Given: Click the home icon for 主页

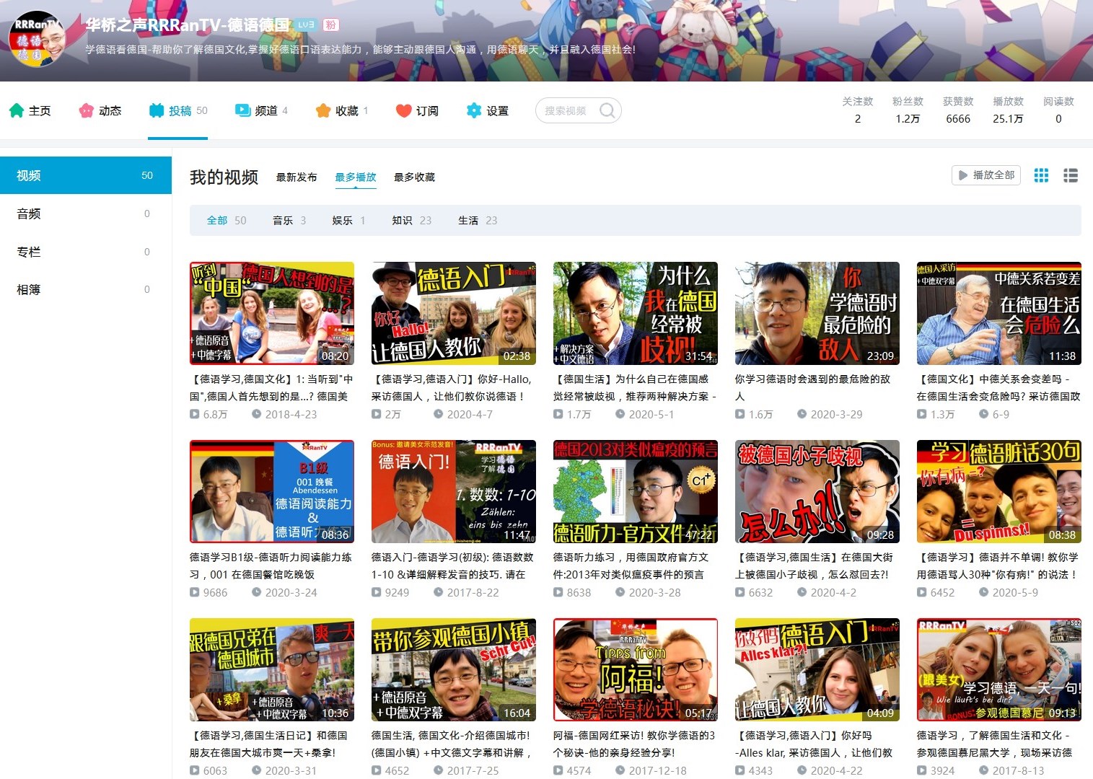Looking at the screenshot, I should click(x=17, y=110).
